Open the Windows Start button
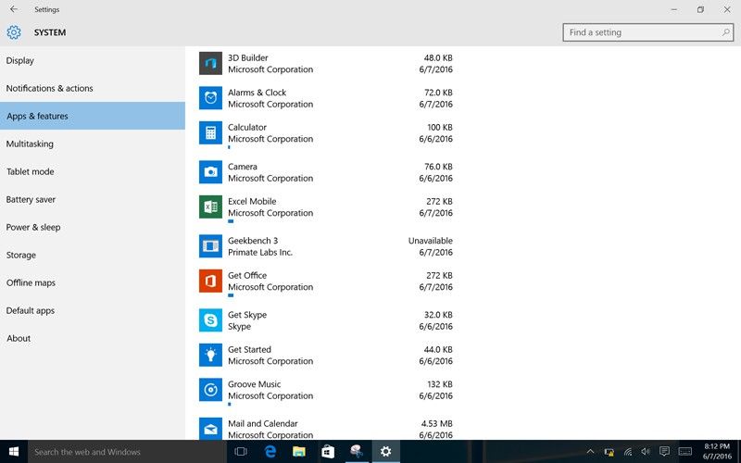 [14, 452]
